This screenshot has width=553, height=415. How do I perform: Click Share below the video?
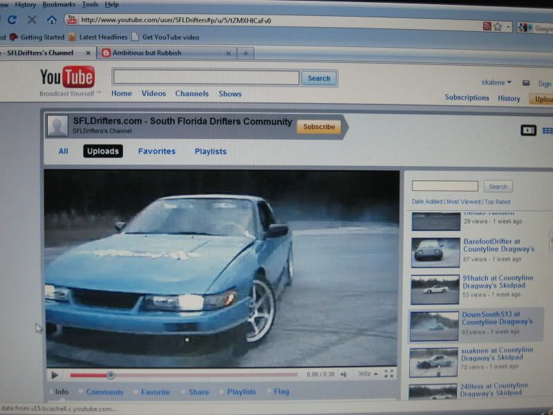coord(198,392)
